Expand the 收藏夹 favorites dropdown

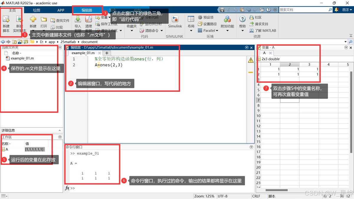[x=132, y=31]
